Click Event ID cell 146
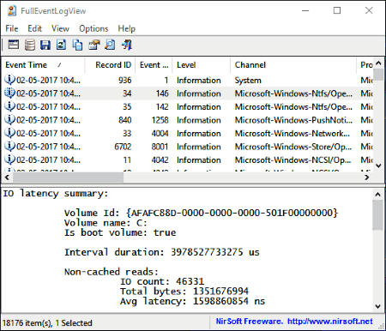Screen dimensions: 386x331 click(x=162, y=93)
